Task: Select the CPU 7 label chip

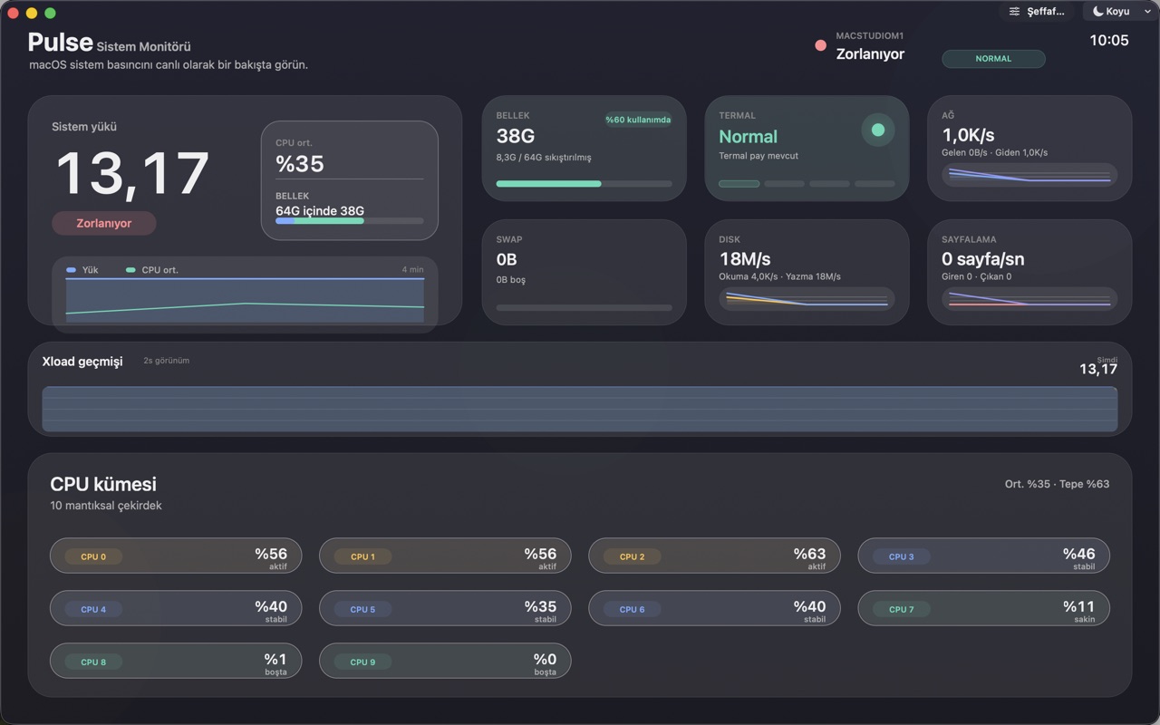Action: (x=901, y=609)
